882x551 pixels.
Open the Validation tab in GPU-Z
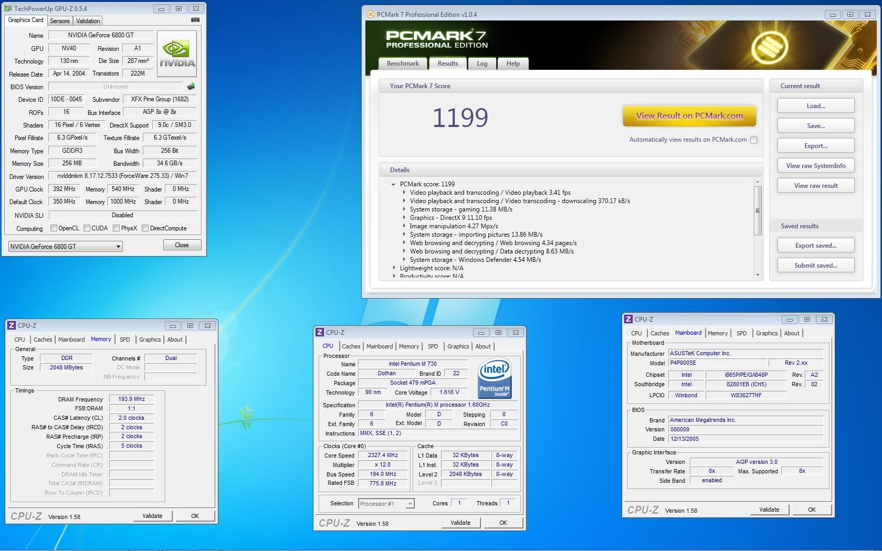click(88, 21)
